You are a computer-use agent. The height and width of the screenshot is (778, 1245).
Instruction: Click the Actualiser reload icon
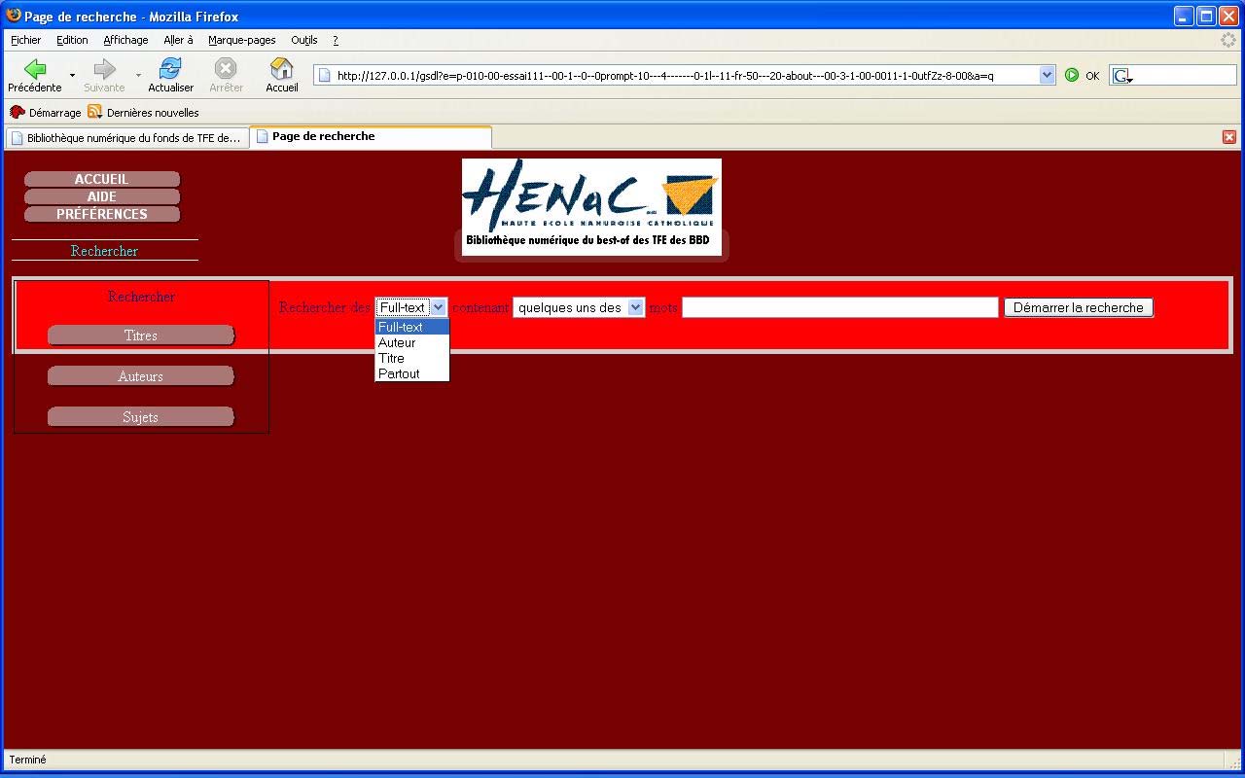[x=170, y=69]
